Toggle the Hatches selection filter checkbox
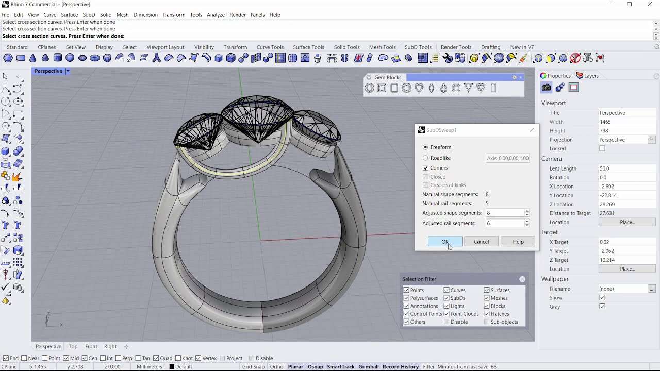The height and width of the screenshot is (371, 660). pyautogui.click(x=487, y=314)
